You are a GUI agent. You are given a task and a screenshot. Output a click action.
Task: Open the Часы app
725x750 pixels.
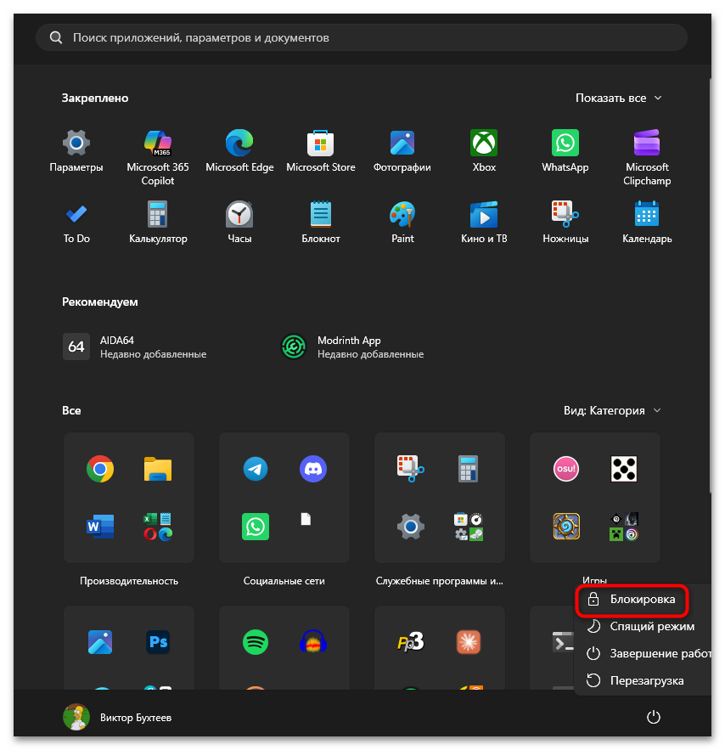click(x=239, y=223)
